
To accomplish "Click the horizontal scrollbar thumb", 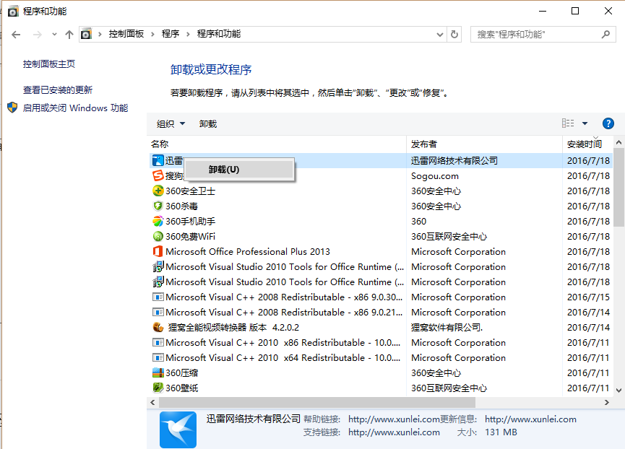I will 317,402.
